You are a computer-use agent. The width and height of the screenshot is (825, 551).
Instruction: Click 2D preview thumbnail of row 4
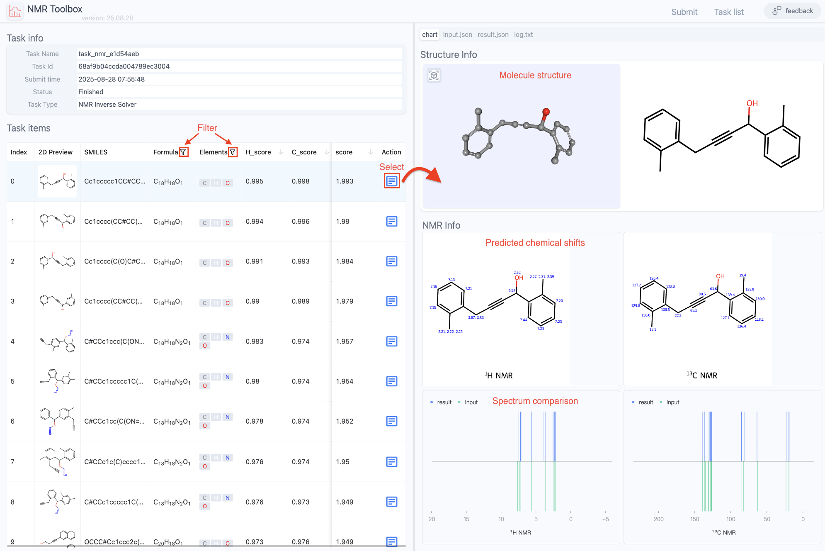(57, 341)
